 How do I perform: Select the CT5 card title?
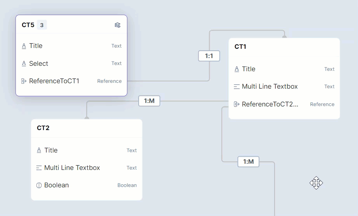click(x=28, y=25)
